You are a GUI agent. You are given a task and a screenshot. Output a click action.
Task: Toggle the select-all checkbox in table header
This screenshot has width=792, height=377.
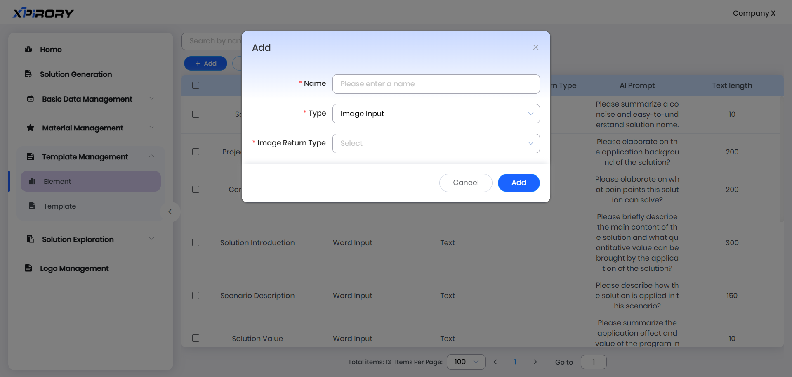pyautogui.click(x=196, y=85)
